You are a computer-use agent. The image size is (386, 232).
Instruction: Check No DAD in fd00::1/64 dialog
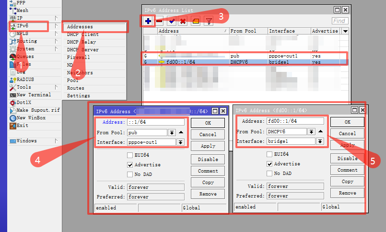[269, 174]
